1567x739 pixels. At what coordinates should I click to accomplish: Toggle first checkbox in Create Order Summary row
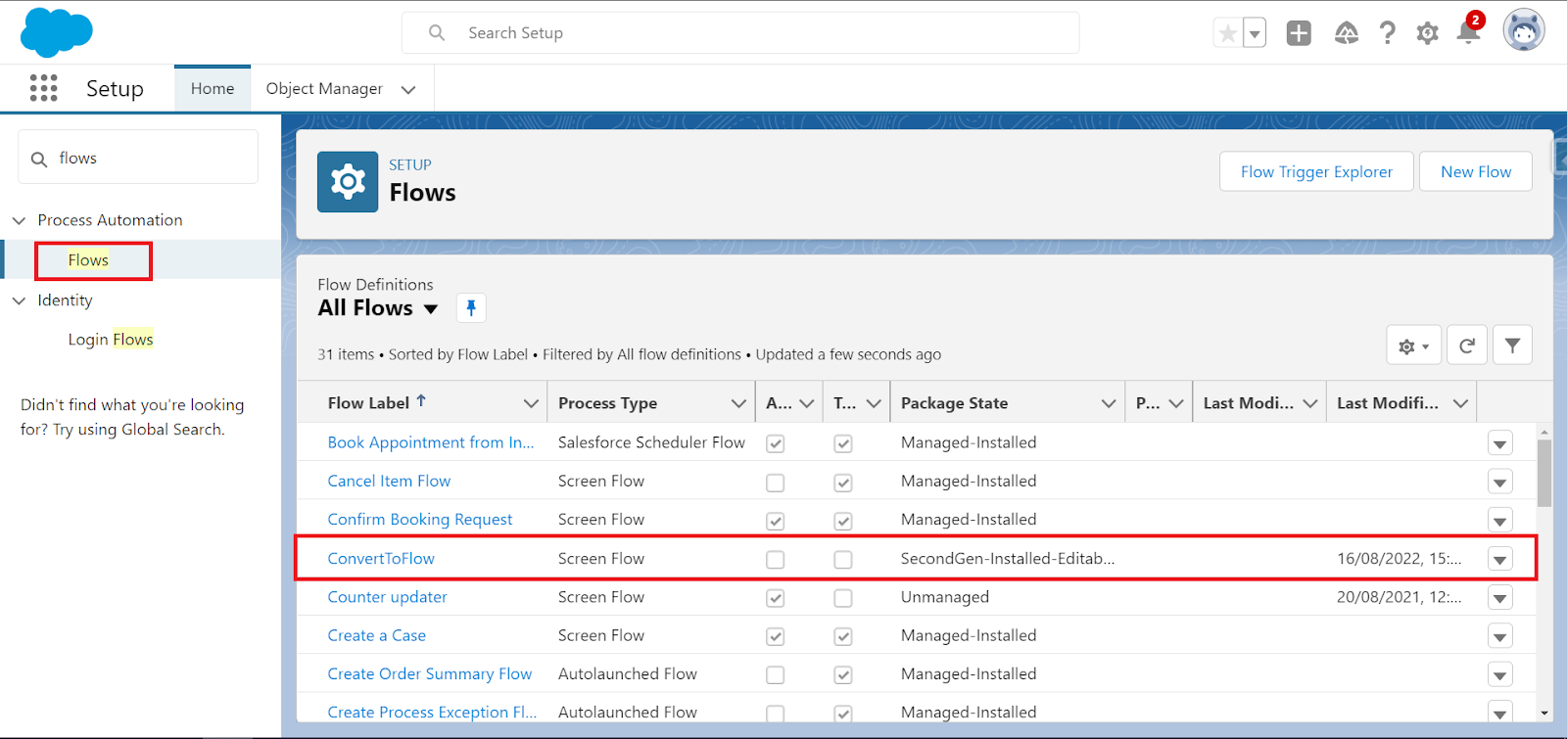coord(775,675)
